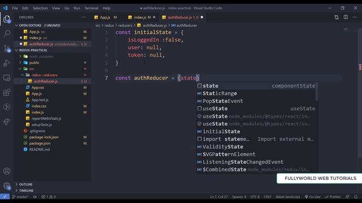This screenshot has width=362, height=203.
Task: Open the Selection menu
Action: pos(40,8)
